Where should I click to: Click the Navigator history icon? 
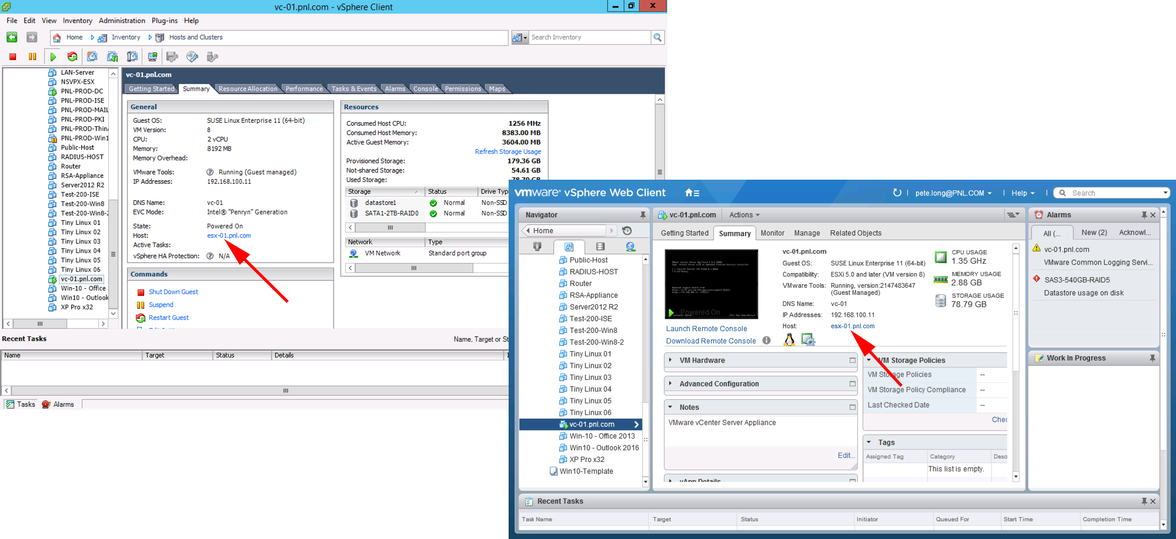(x=627, y=231)
